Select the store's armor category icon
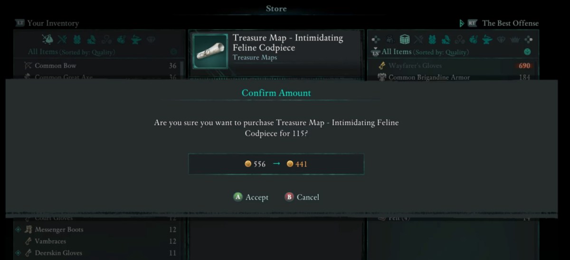The height and width of the screenshot is (260, 570). (x=432, y=39)
